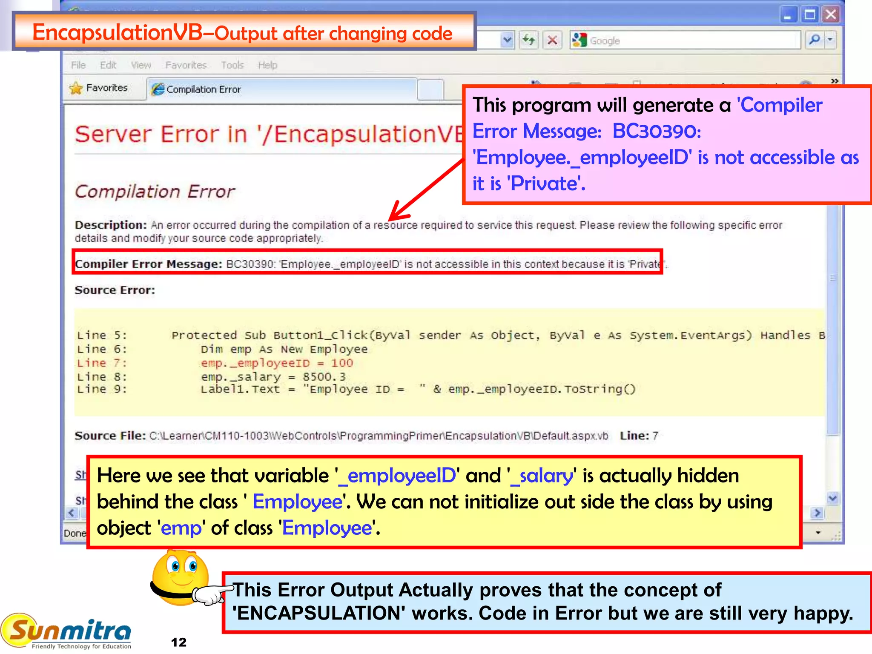
Task: Open the Favorites menu item
Action: point(186,65)
